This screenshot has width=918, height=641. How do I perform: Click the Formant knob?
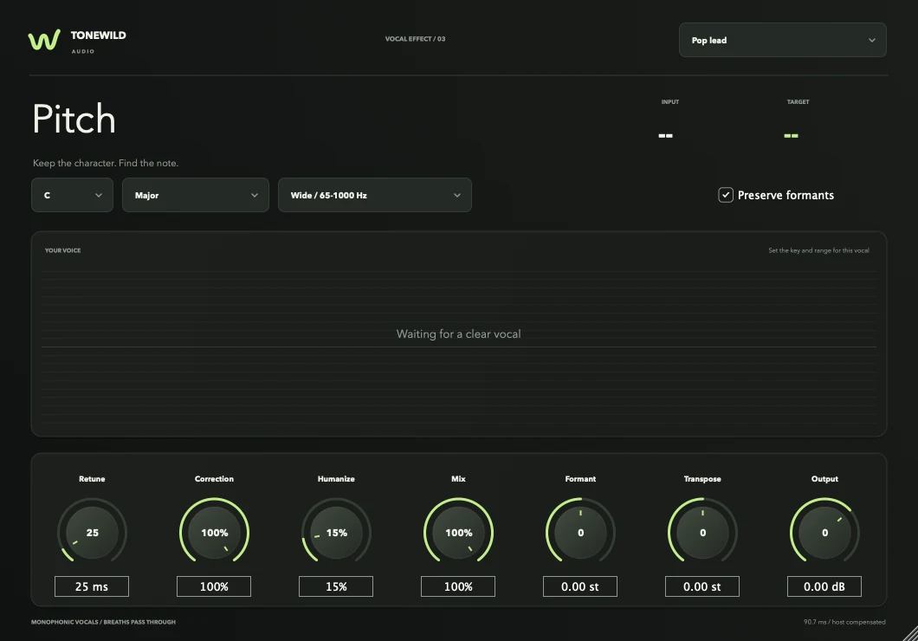tap(580, 532)
